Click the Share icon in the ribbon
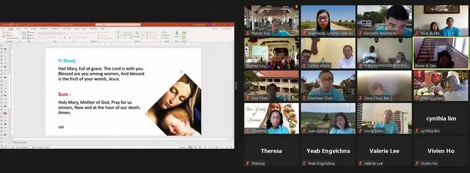 (215, 29)
